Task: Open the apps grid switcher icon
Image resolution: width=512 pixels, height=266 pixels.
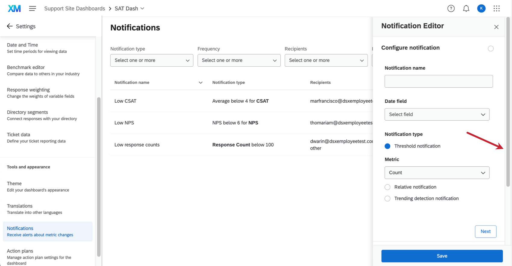Action: [496, 8]
